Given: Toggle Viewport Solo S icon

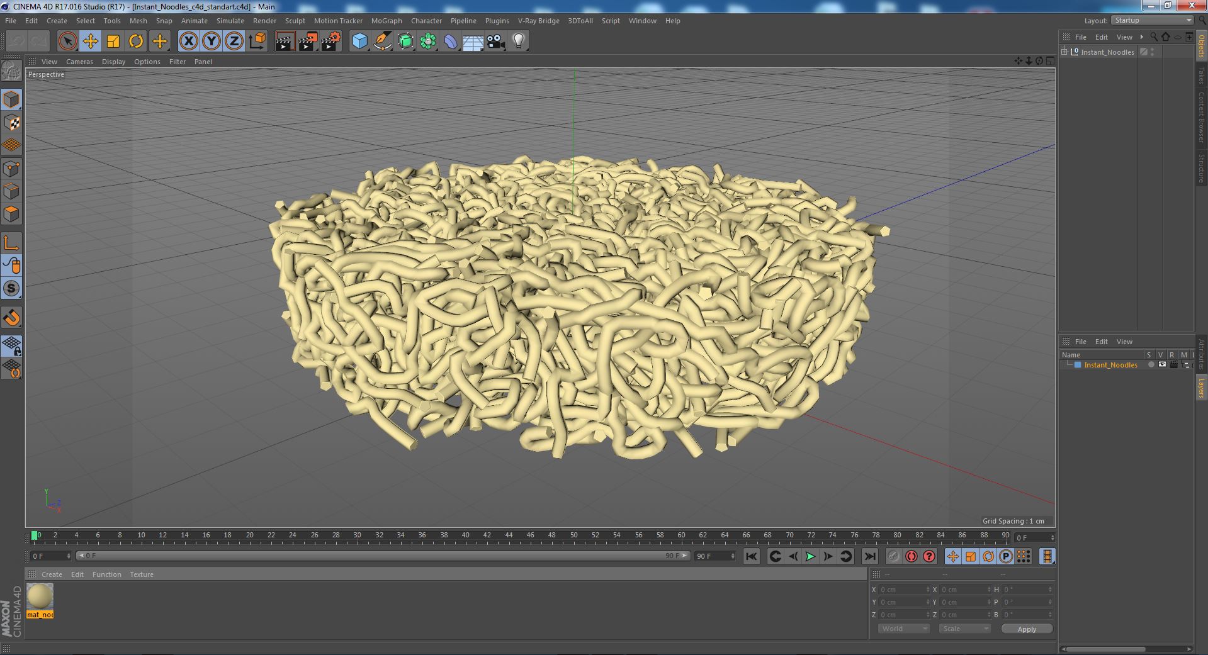Looking at the screenshot, I should [11, 288].
